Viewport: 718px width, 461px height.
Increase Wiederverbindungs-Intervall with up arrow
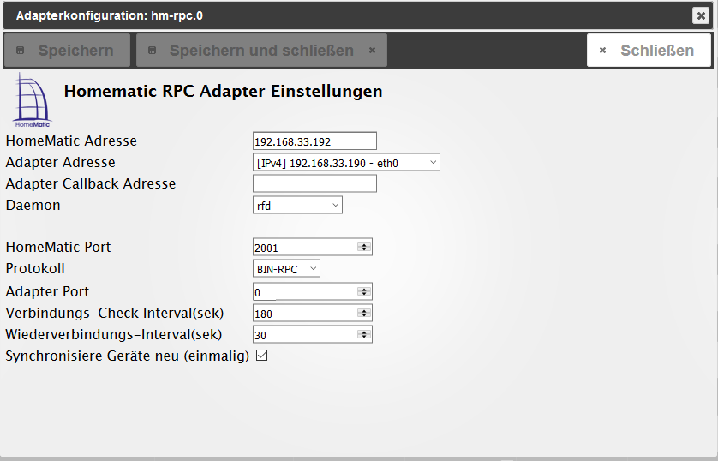(364, 332)
